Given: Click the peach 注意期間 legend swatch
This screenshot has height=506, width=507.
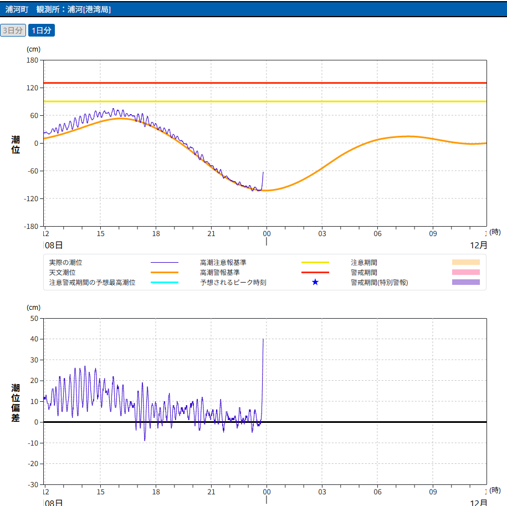Looking at the screenshot, I should click(465, 262).
